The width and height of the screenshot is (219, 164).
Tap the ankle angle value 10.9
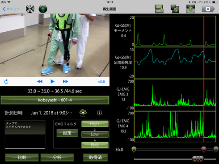click(123, 67)
